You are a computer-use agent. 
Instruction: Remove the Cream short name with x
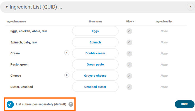pyautogui.click(x=67, y=53)
